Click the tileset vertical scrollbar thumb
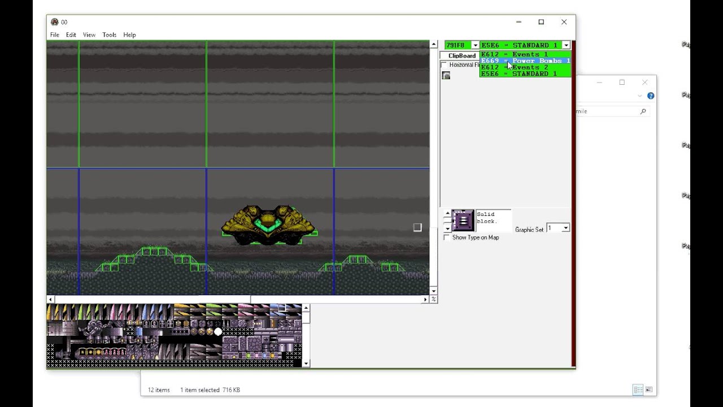This screenshot has height=407, width=723. tap(306, 318)
